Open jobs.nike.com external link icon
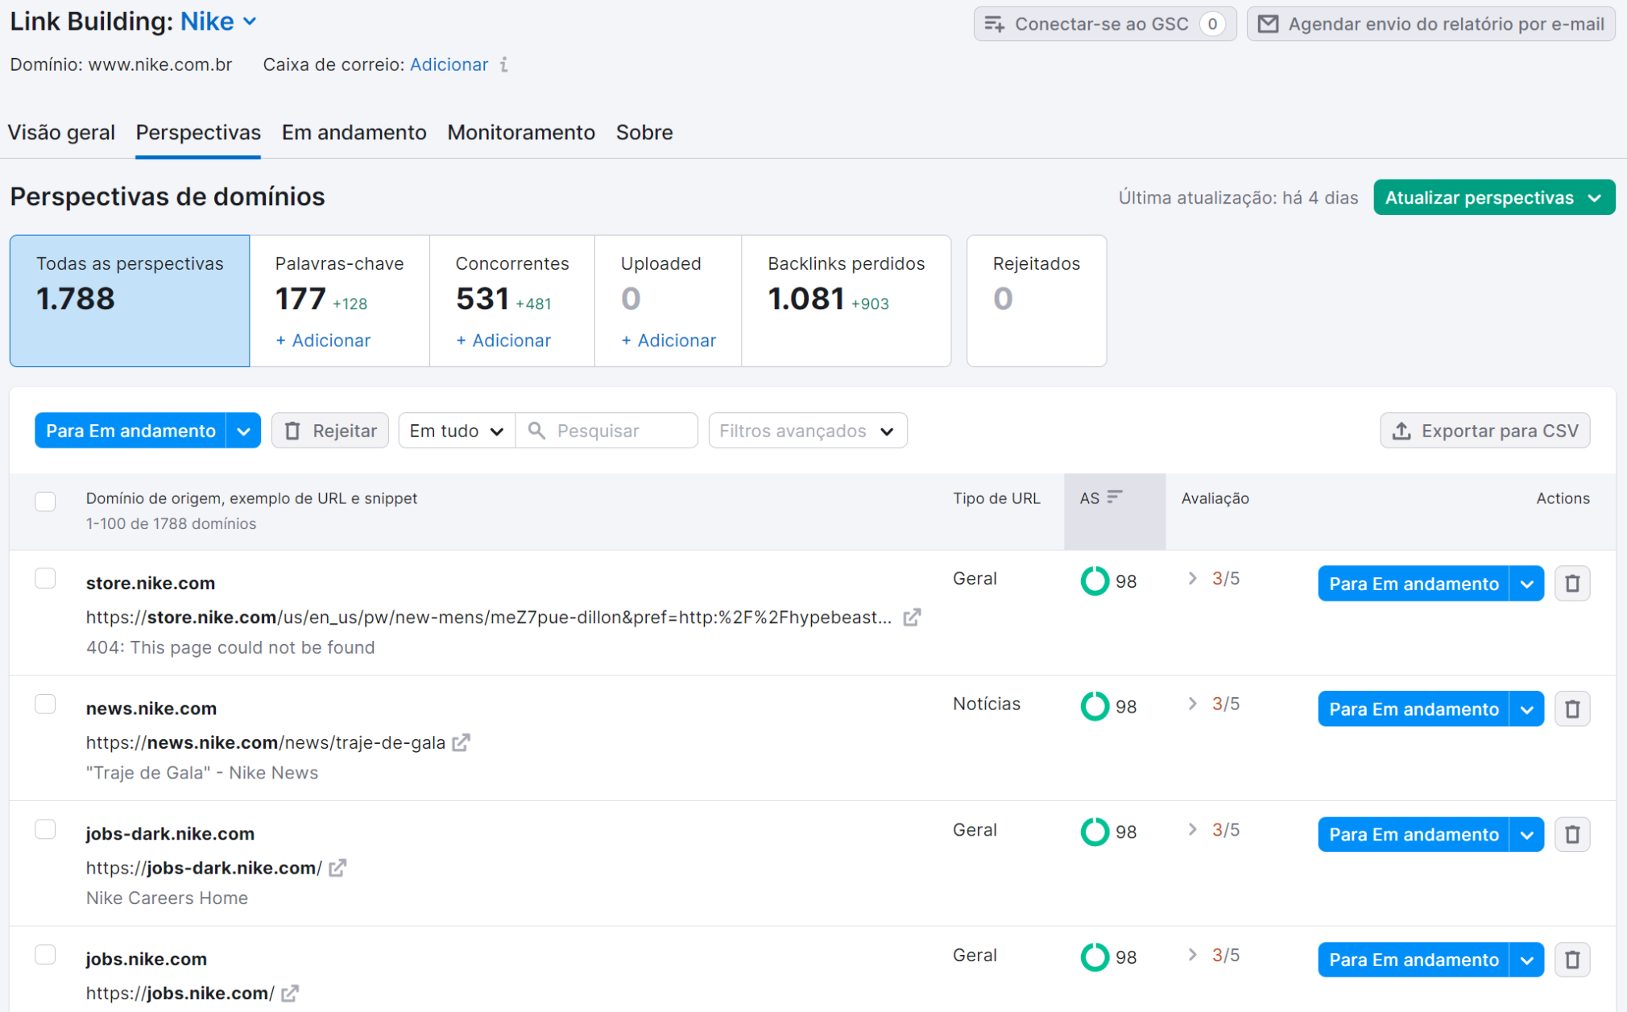Viewport: 1627px width, 1012px height. click(290, 993)
